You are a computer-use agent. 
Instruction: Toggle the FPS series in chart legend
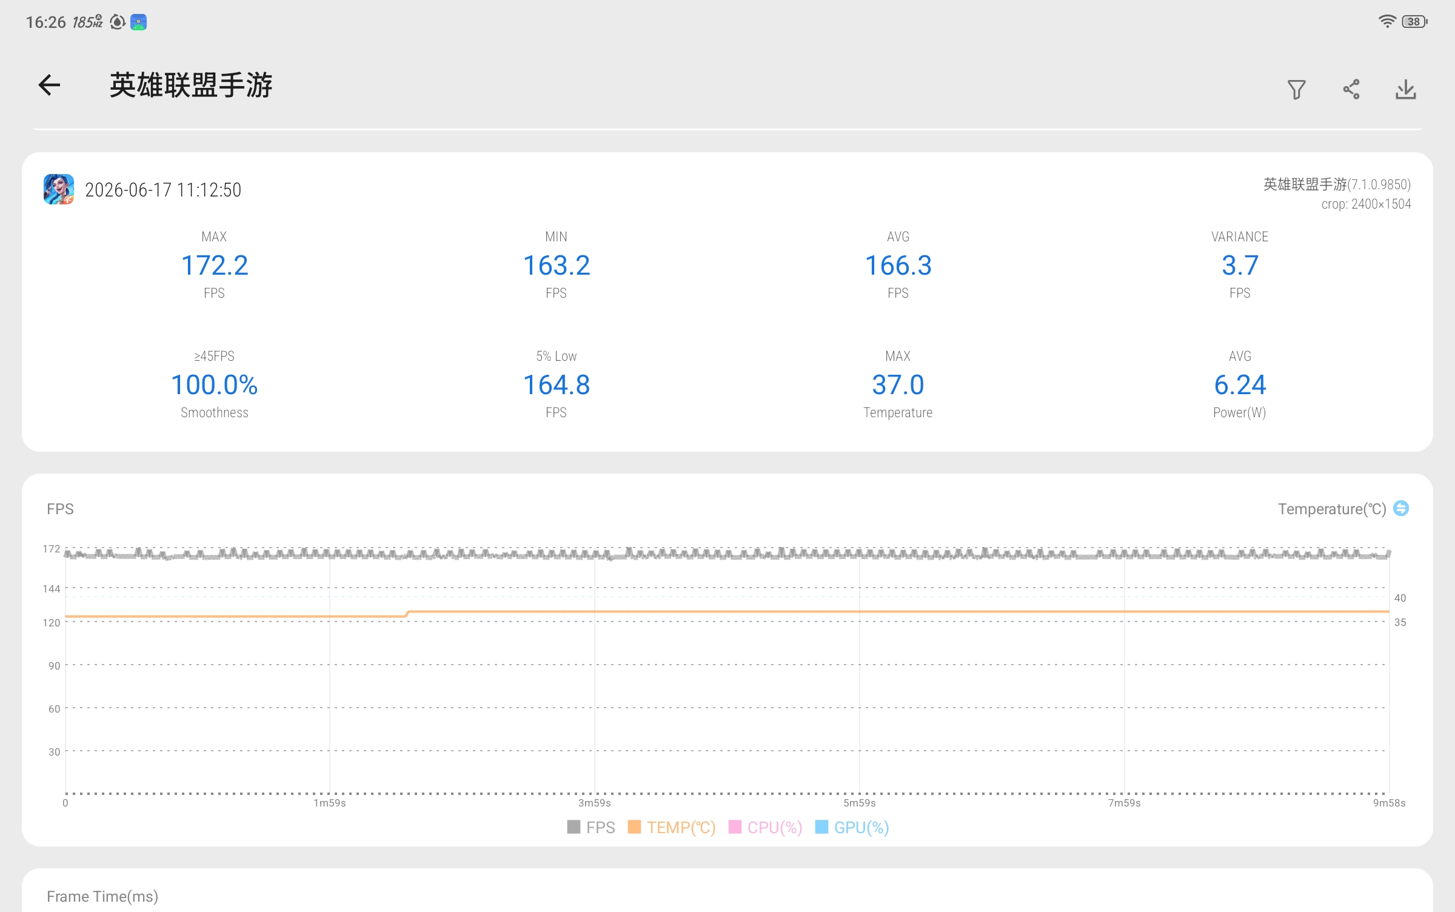tap(590, 827)
